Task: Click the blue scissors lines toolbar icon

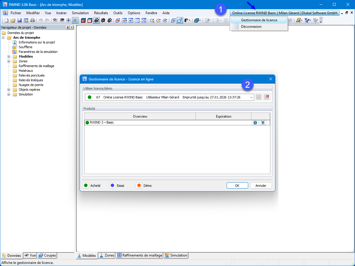Action: click(307, 20)
